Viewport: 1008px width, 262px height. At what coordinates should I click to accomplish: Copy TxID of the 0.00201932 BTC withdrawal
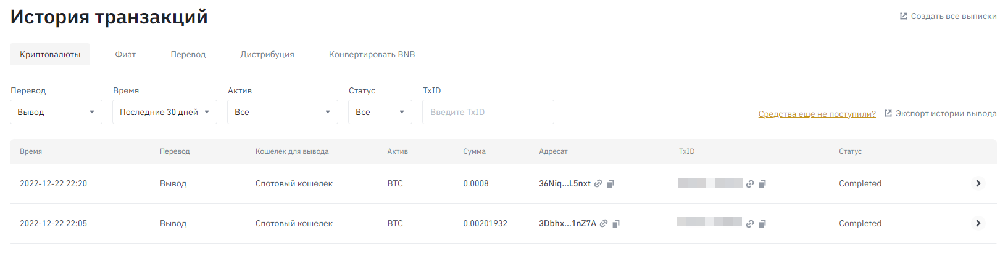click(762, 224)
